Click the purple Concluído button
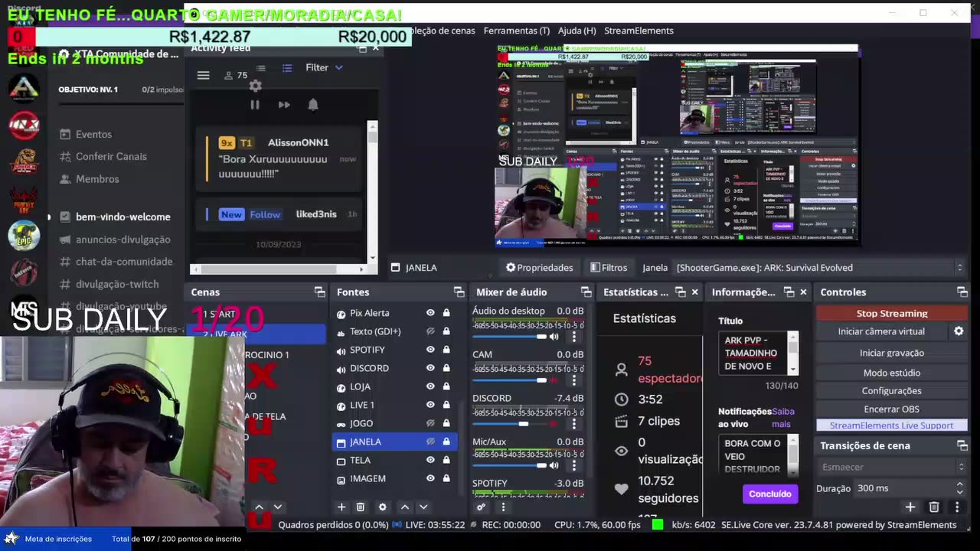 (770, 494)
